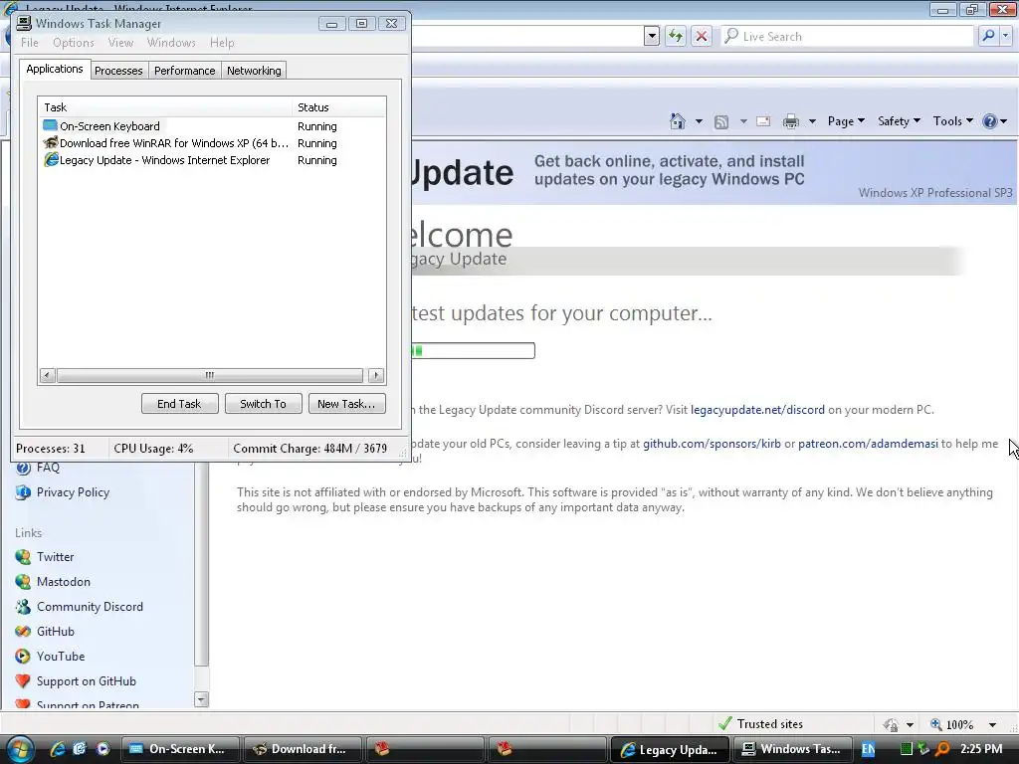Open the zoom level dropdown arrow
The image size is (1019, 764).
pyautogui.click(x=992, y=724)
